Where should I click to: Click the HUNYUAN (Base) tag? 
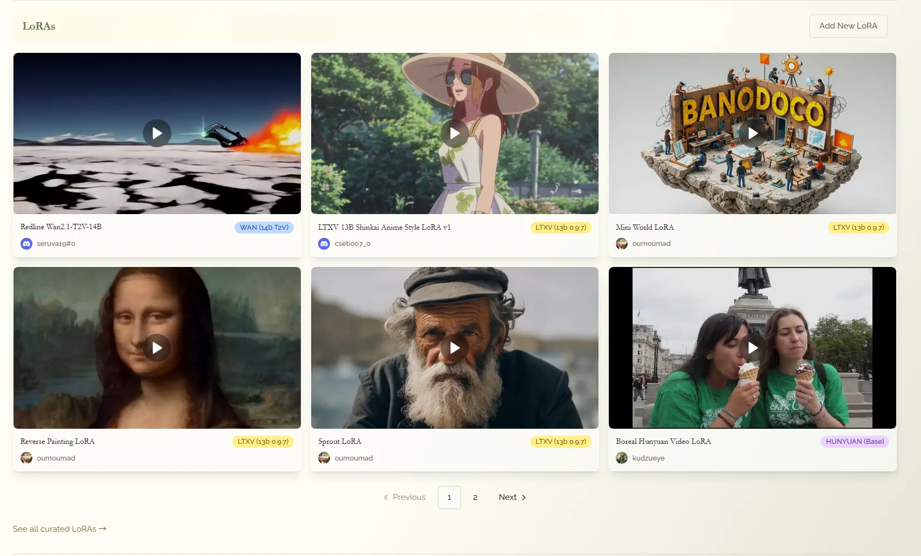pyautogui.click(x=855, y=442)
